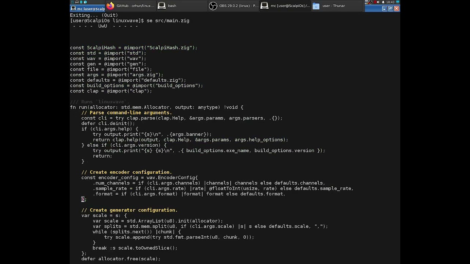
Task: Click the 'const clap = @import("clap")' line
Action: [x=111, y=91]
